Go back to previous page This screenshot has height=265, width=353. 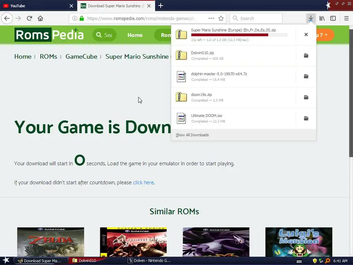(x=7, y=18)
